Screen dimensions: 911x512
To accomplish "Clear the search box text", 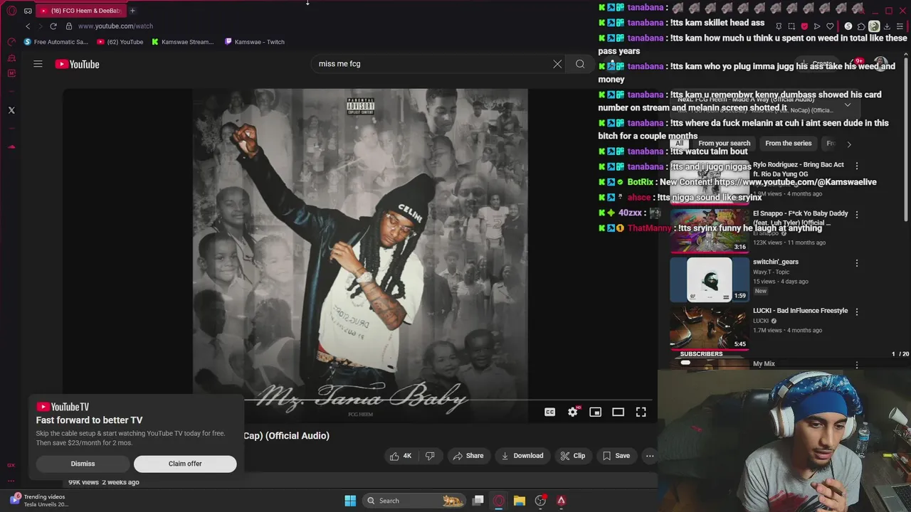I will 557,64.
